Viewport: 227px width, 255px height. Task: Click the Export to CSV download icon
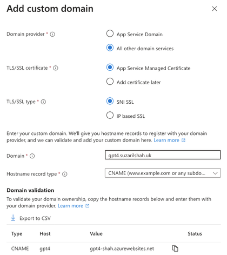point(13,218)
